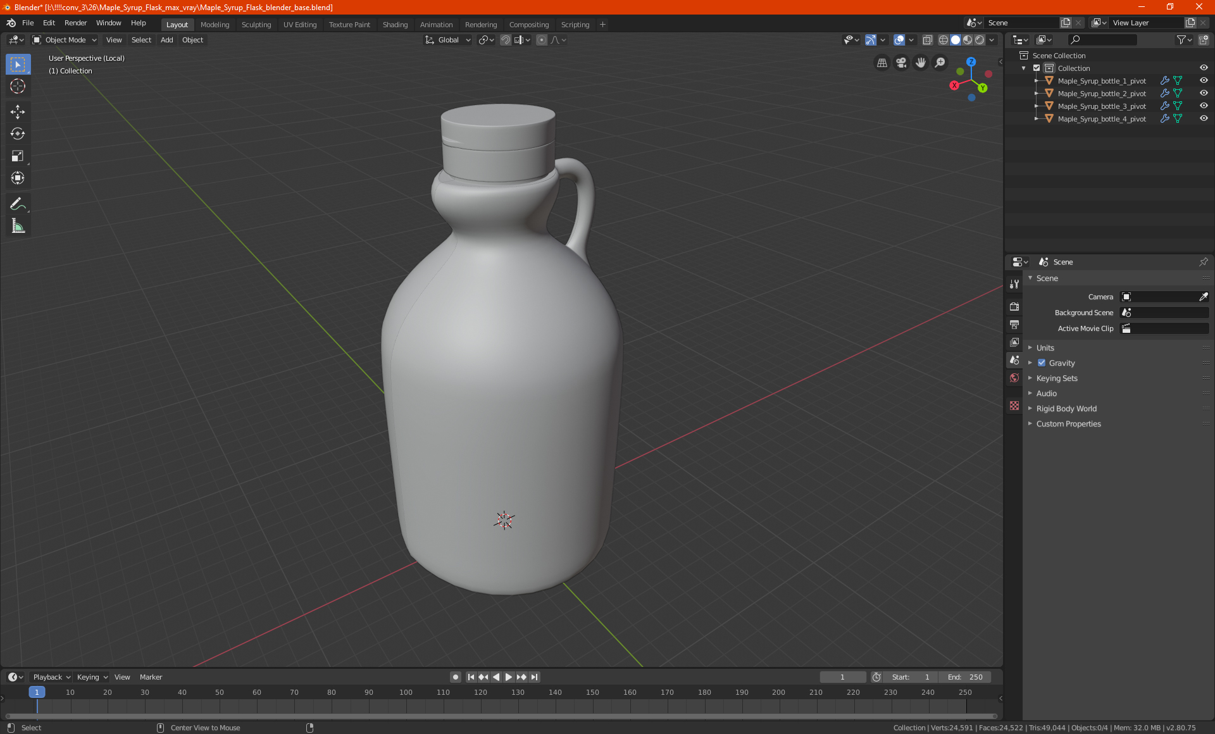Image resolution: width=1215 pixels, height=734 pixels.
Task: Click the toggle camera view icon
Action: 901,63
